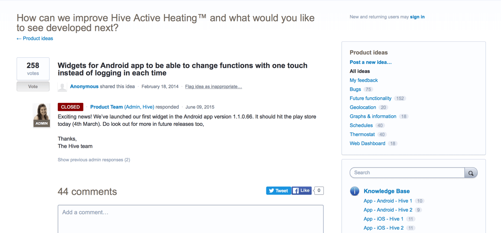Open Post a new idea link

[370, 62]
